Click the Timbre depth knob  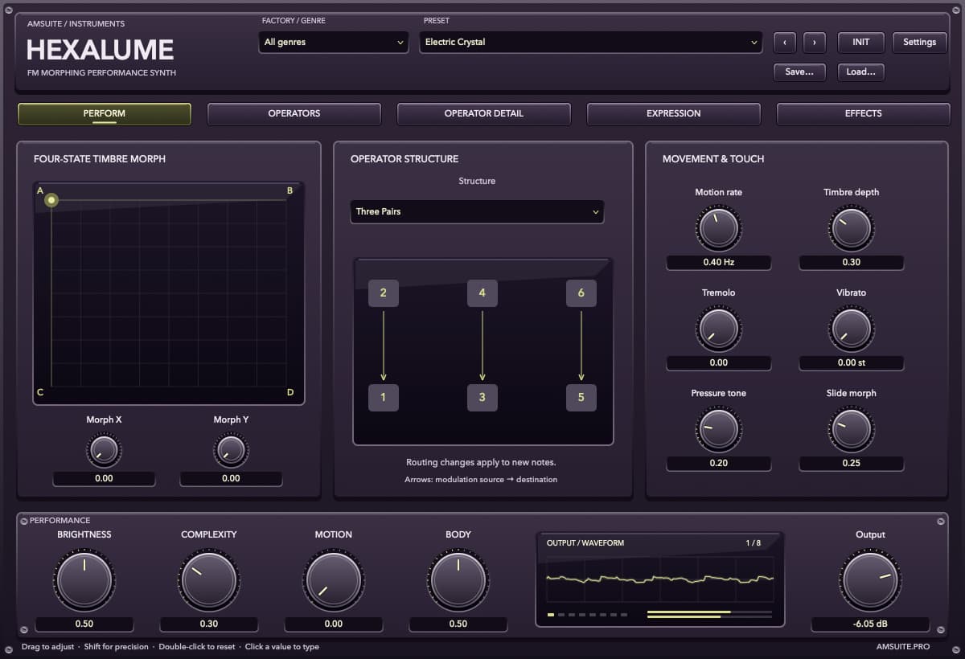(x=852, y=227)
